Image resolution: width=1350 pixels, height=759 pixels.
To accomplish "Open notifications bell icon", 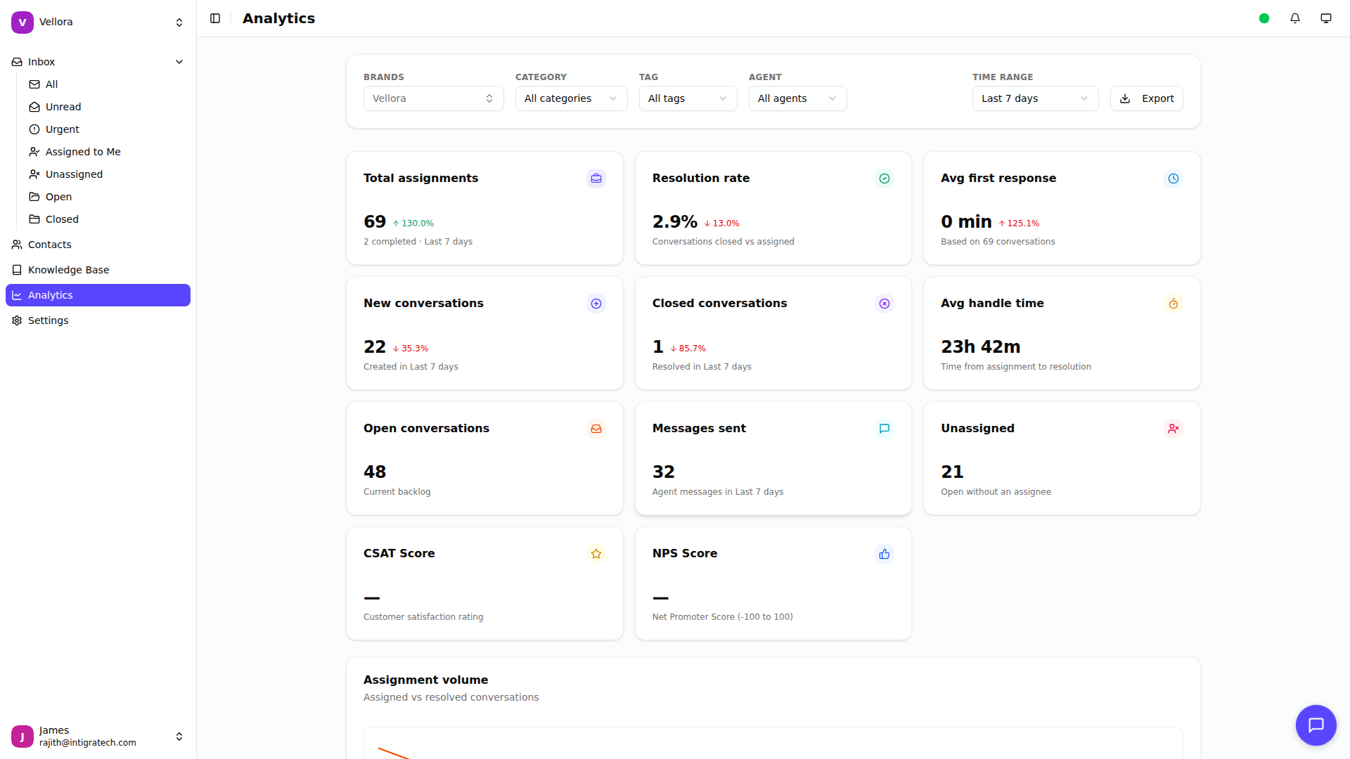I will [1295, 18].
